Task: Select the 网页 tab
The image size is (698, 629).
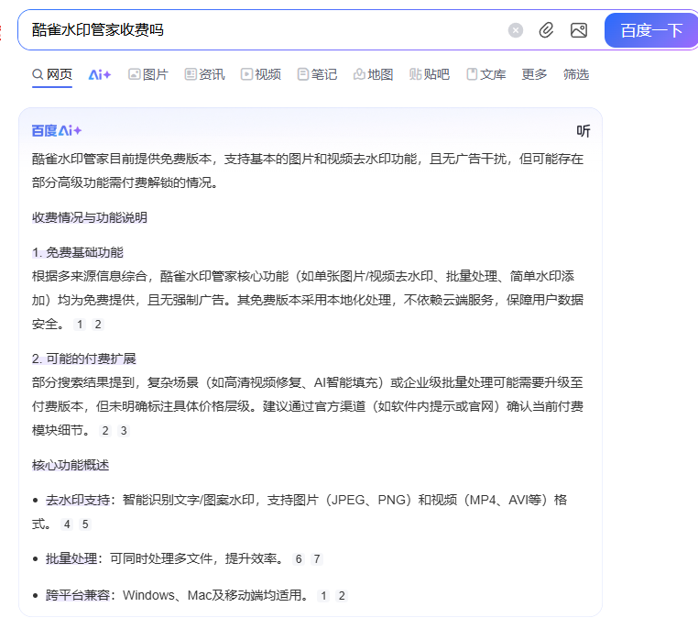Action: tap(52, 74)
